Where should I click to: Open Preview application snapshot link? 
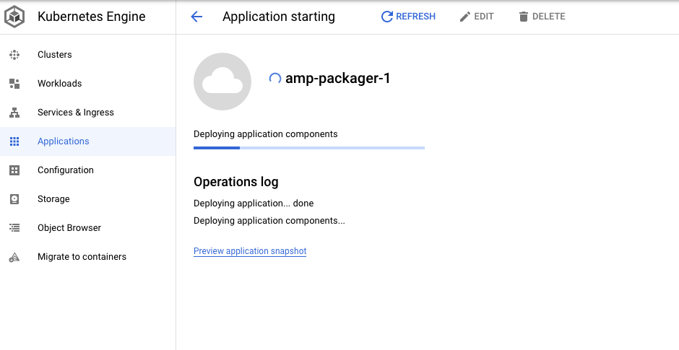pyautogui.click(x=250, y=251)
